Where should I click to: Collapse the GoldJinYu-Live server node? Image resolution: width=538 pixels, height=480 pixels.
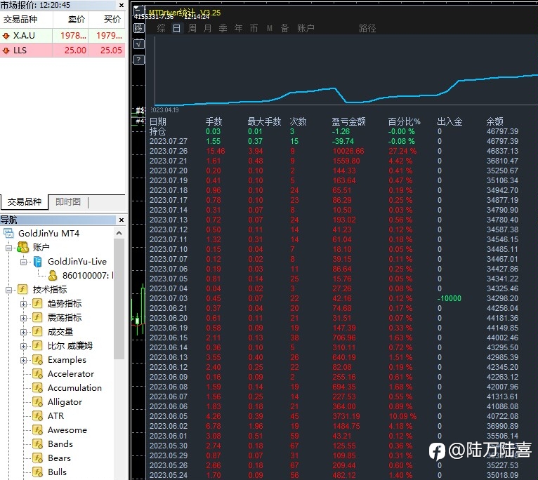[x=23, y=262]
